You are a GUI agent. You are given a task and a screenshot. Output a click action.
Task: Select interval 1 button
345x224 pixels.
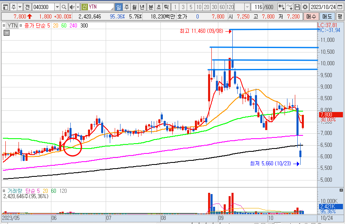[x=175, y=7]
